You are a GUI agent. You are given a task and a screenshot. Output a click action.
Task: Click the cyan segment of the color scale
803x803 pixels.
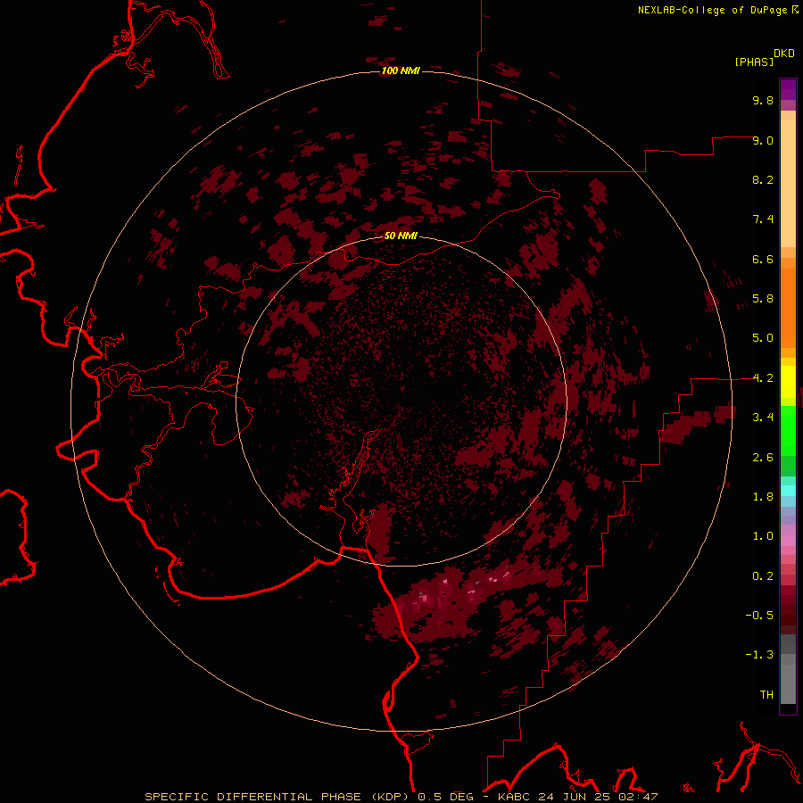tap(788, 490)
